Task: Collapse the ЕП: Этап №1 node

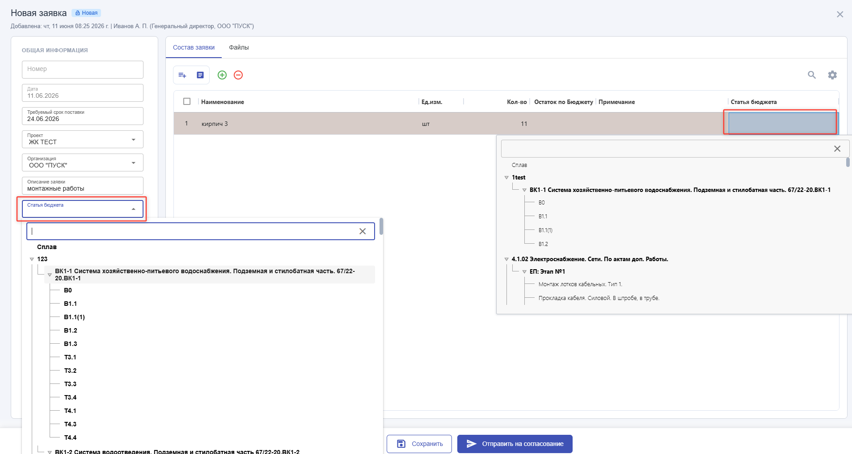Action: pos(524,271)
